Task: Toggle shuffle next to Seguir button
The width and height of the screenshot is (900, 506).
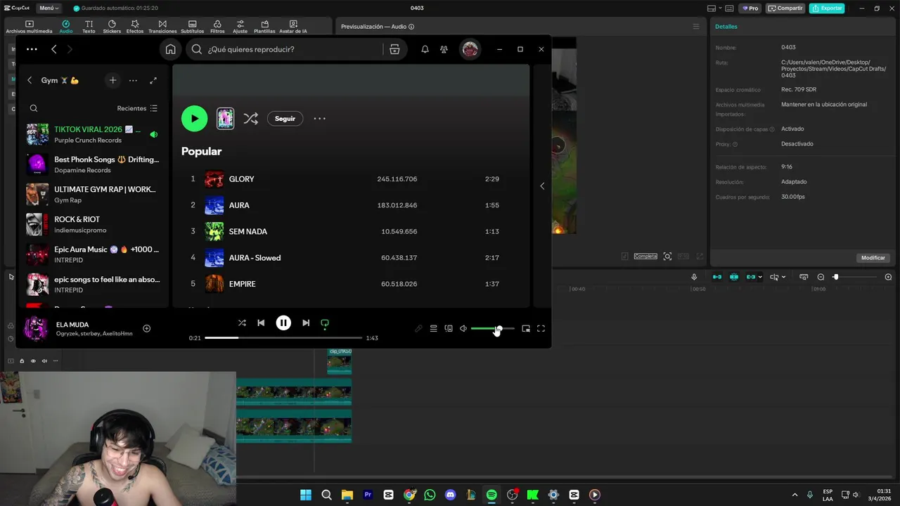Action: click(250, 119)
